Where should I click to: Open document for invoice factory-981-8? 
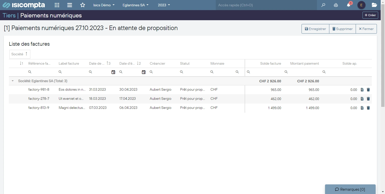(362, 90)
